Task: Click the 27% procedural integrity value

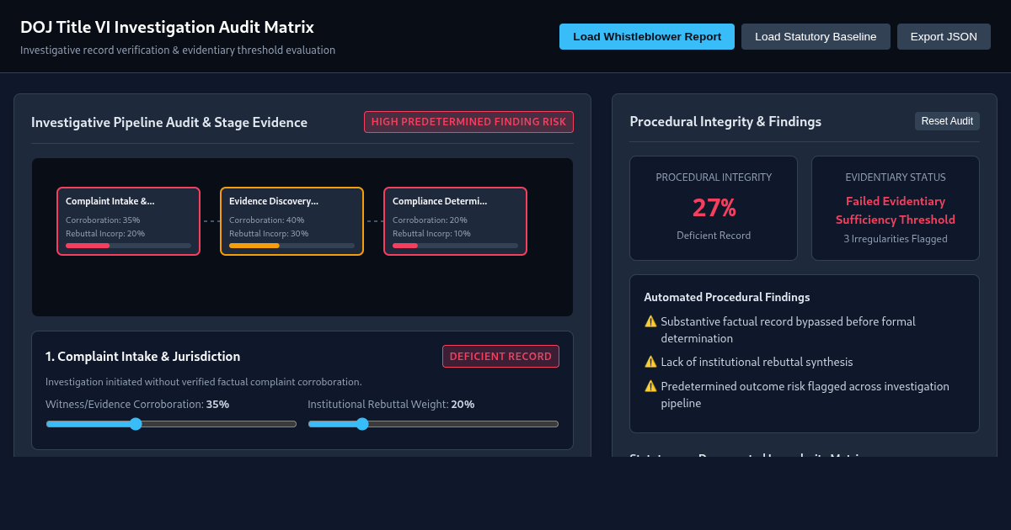Action: [714, 208]
